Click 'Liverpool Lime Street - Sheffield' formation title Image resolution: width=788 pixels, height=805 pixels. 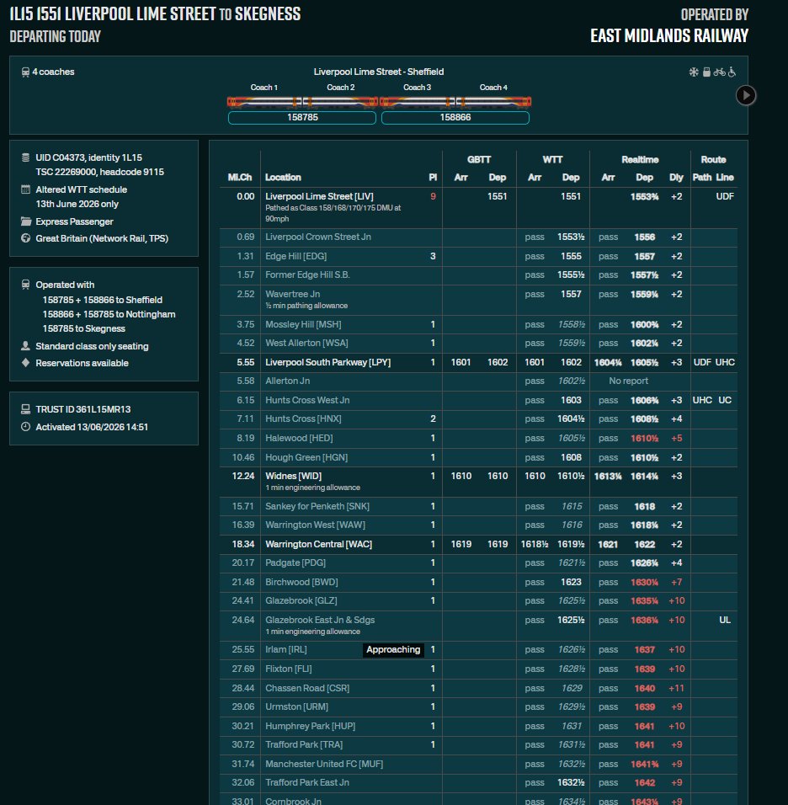point(379,72)
